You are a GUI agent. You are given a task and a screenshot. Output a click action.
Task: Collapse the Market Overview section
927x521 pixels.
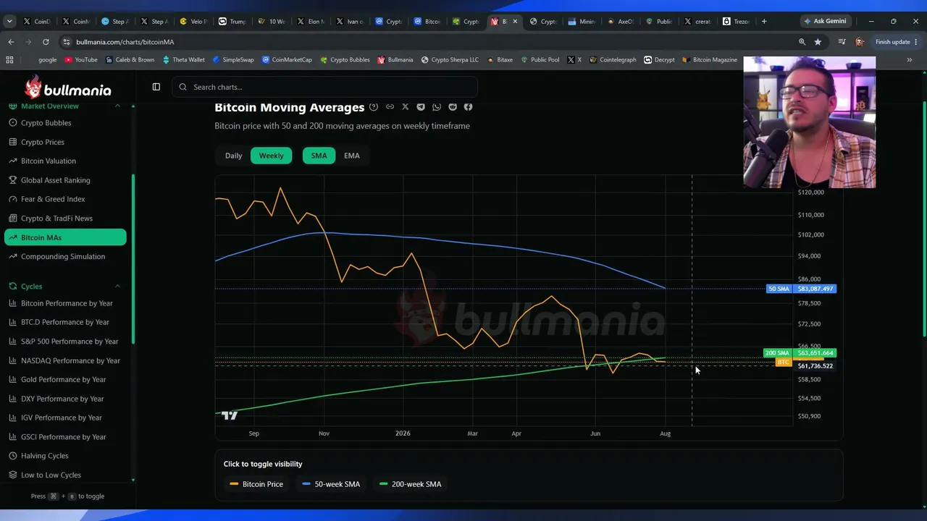(117, 106)
